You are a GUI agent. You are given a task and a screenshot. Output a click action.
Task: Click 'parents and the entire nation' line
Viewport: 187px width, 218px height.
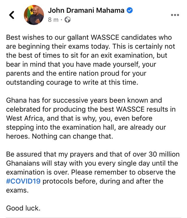click(x=76, y=74)
